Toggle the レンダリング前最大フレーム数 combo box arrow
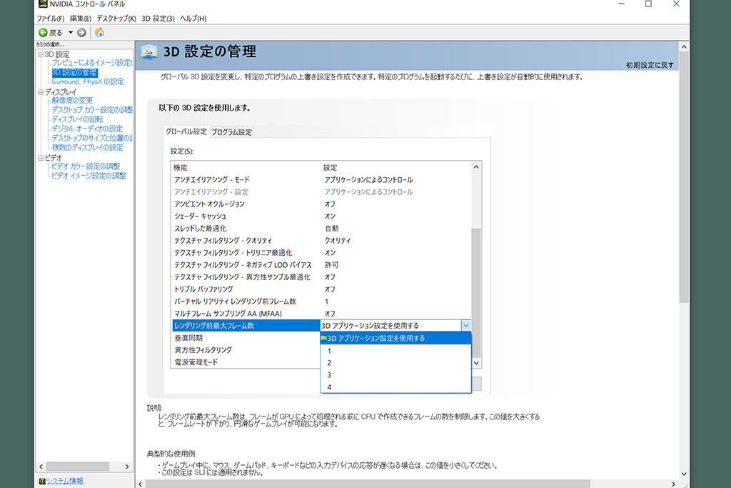 tap(465, 326)
